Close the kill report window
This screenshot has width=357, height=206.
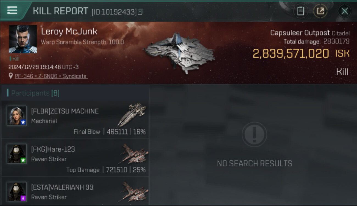point(344,11)
